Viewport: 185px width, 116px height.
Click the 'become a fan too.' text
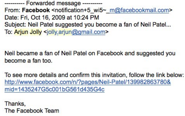[28, 61]
